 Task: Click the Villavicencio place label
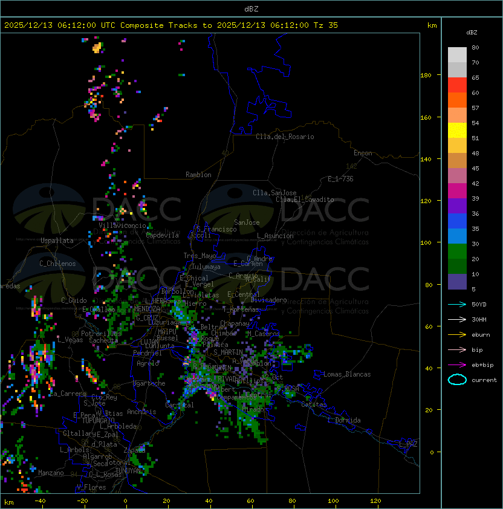[122, 225]
